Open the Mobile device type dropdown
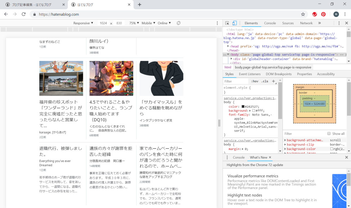This screenshot has height=208, width=351. coord(148,23)
